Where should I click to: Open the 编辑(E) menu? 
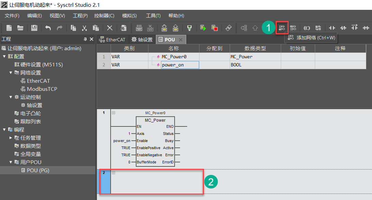click(34, 16)
